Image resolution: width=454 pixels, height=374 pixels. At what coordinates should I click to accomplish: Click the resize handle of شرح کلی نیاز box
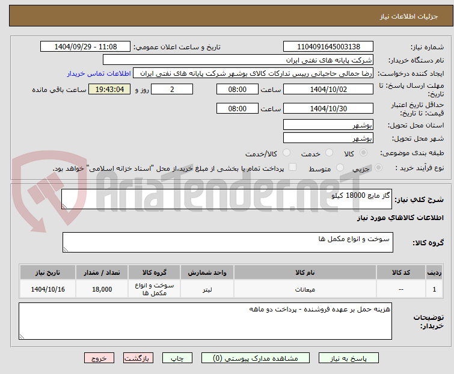[64, 206]
